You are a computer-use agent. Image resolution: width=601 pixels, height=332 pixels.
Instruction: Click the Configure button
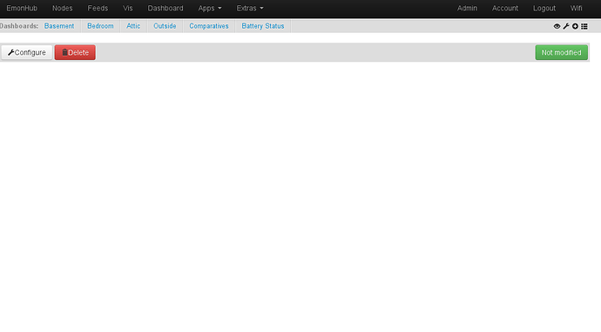[x=27, y=52]
